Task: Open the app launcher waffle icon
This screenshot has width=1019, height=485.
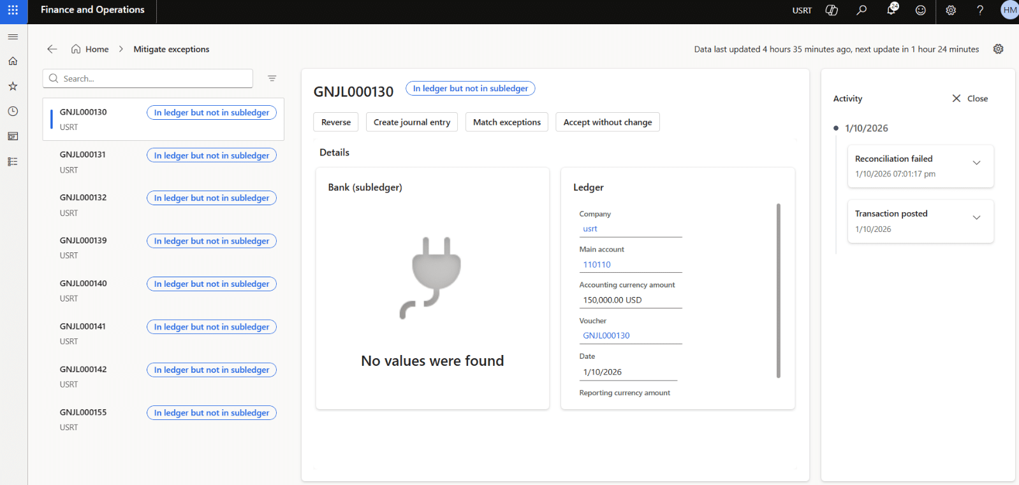Action: tap(13, 10)
